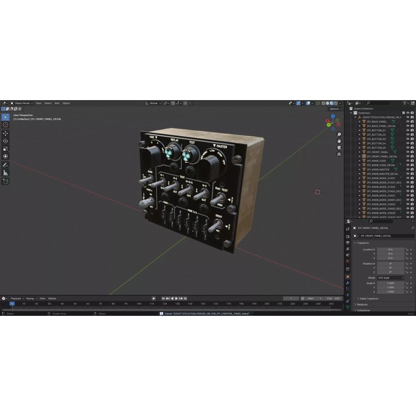Click the Options button in the viewport
The image size is (416, 416).
[x=334, y=109]
